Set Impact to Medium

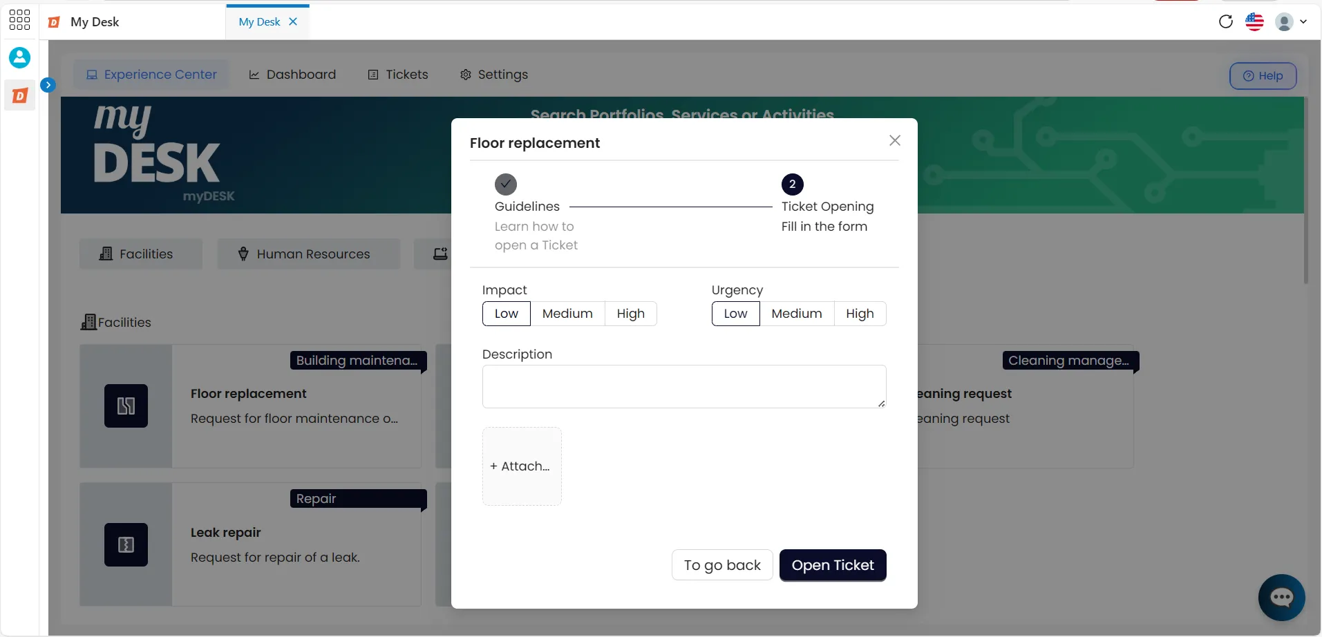(567, 314)
